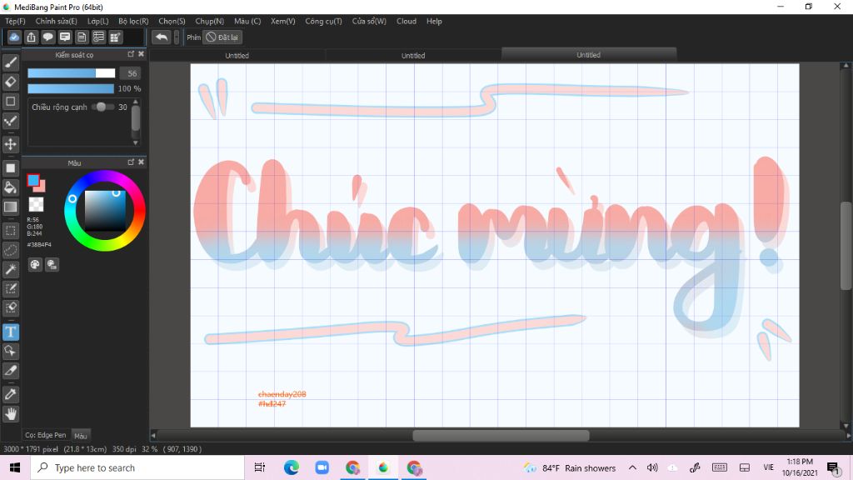Open the Công cụ(T) menu
Image resolution: width=853 pixels, height=480 pixels.
pos(323,21)
